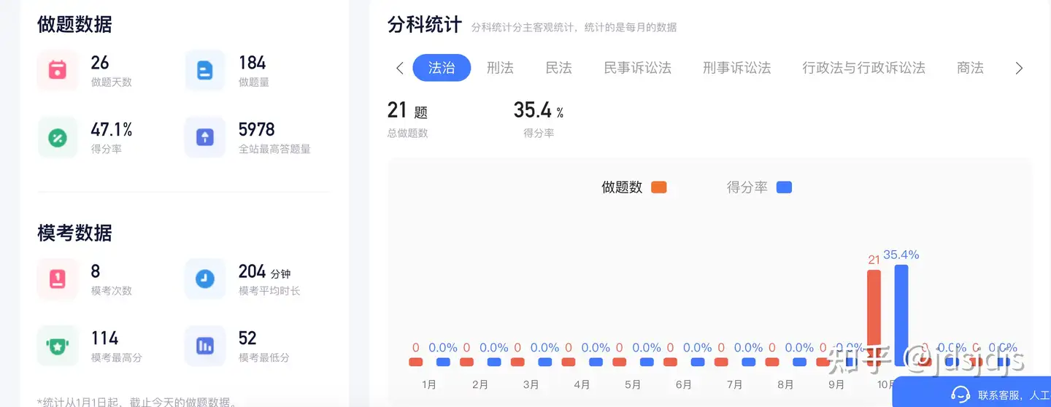Click the orange bar above 1月

coord(415,362)
